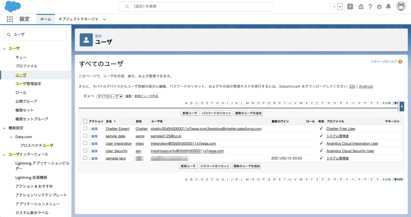Open the notifications bell icon

point(389,7)
